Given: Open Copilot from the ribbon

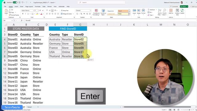Looking at the screenshot, I should (182, 11).
